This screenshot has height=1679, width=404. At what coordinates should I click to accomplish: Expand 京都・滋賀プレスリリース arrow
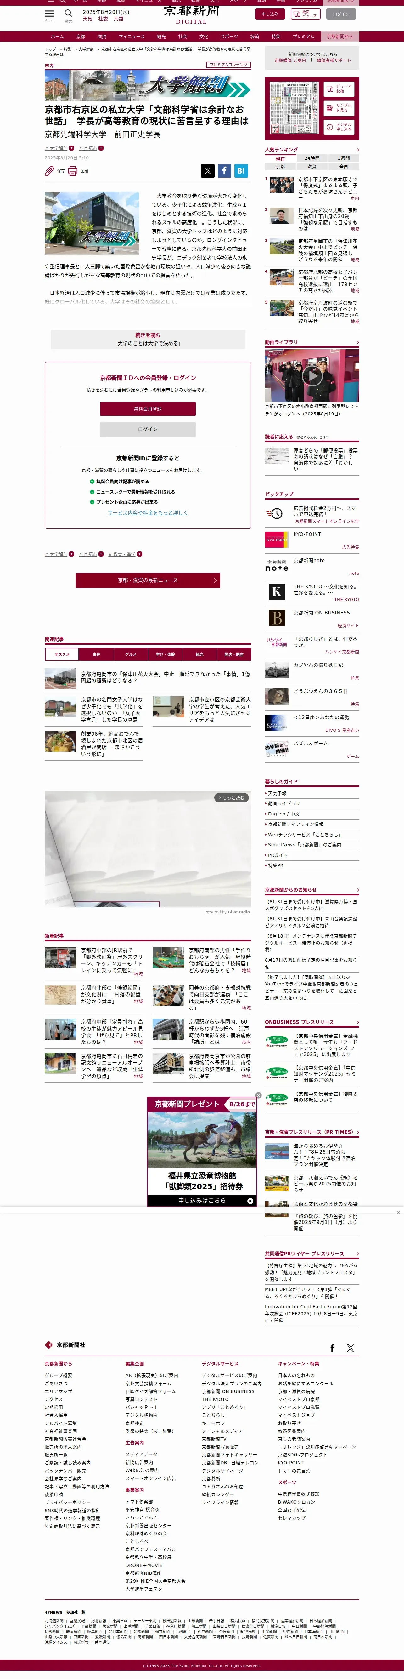[x=358, y=1132]
